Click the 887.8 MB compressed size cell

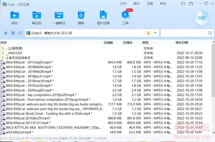click(134, 118)
